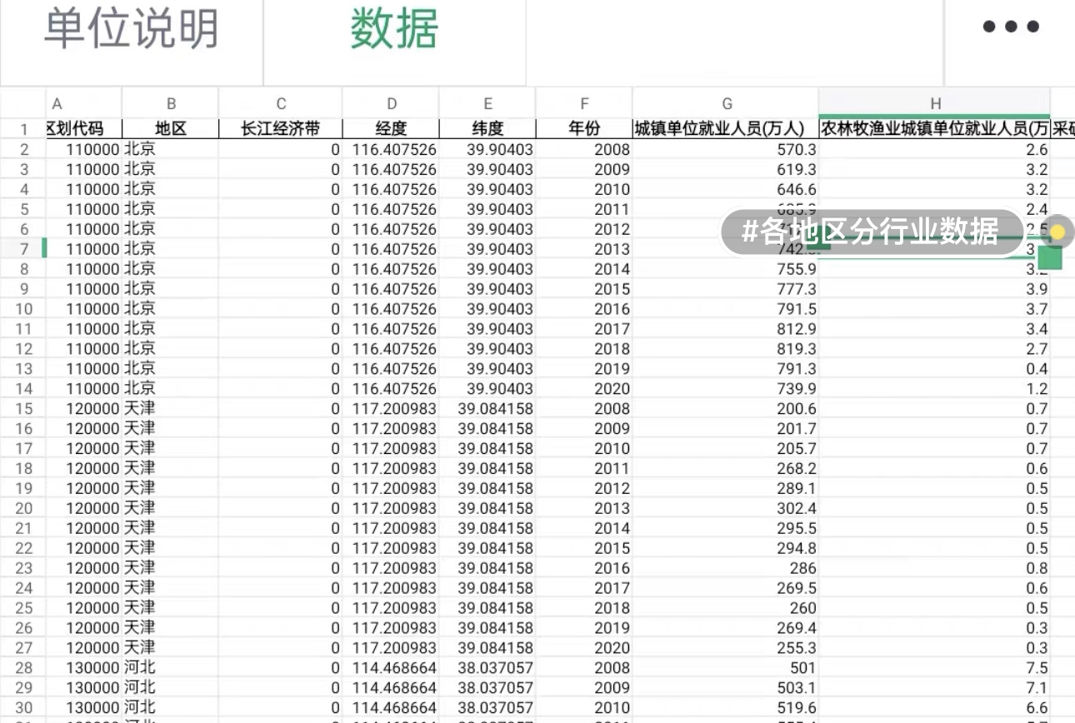Click cell with value 260
The image size is (1075, 723).
[726, 608]
